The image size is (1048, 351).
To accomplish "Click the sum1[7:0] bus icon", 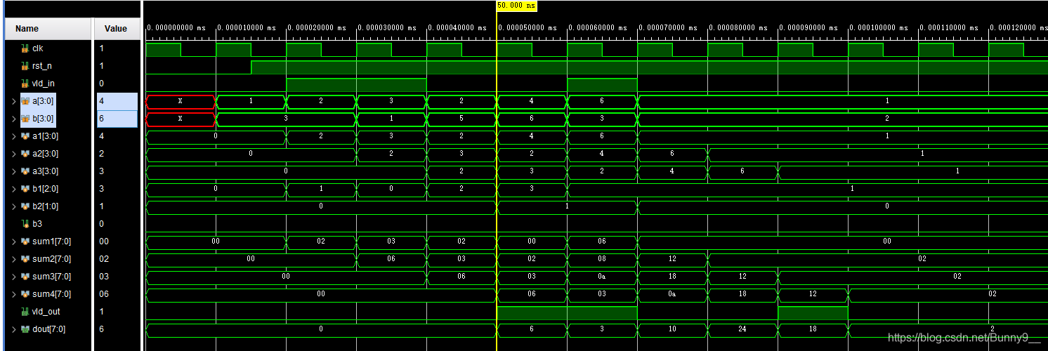I will tap(25, 241).
